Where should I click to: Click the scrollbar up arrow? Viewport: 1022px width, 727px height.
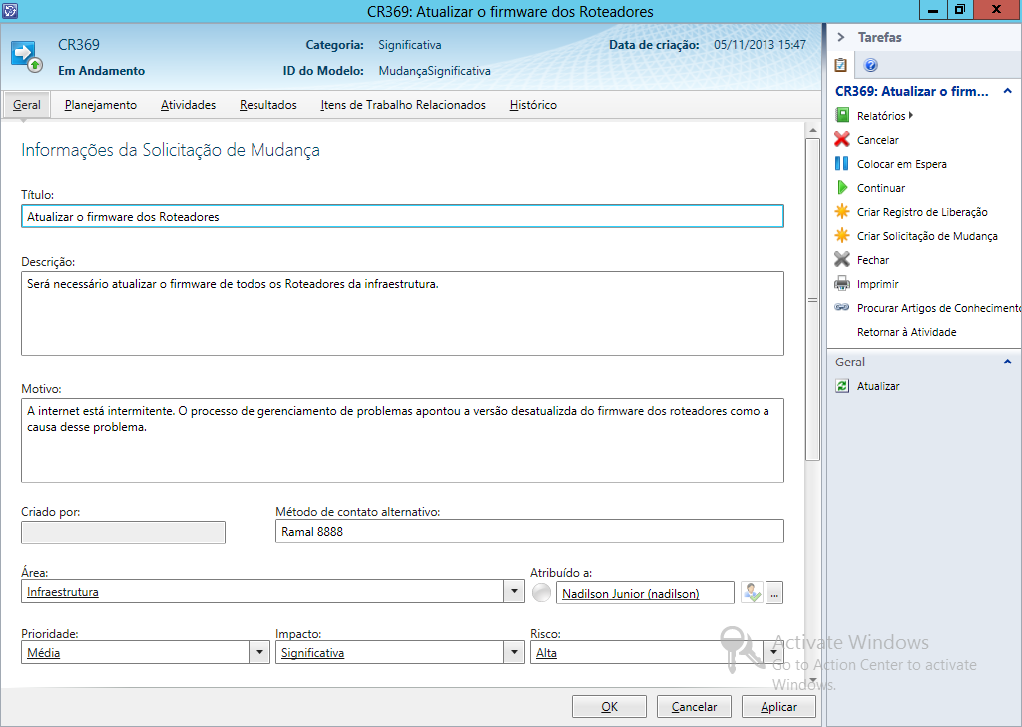(812, 130)
